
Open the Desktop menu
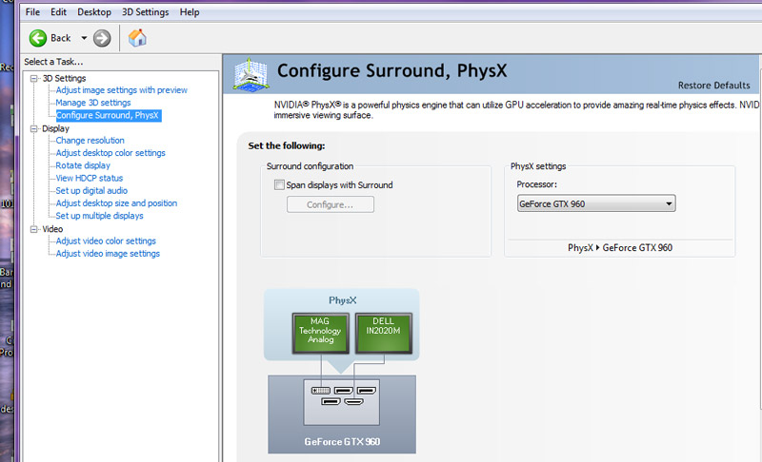[x=94, y=12]
